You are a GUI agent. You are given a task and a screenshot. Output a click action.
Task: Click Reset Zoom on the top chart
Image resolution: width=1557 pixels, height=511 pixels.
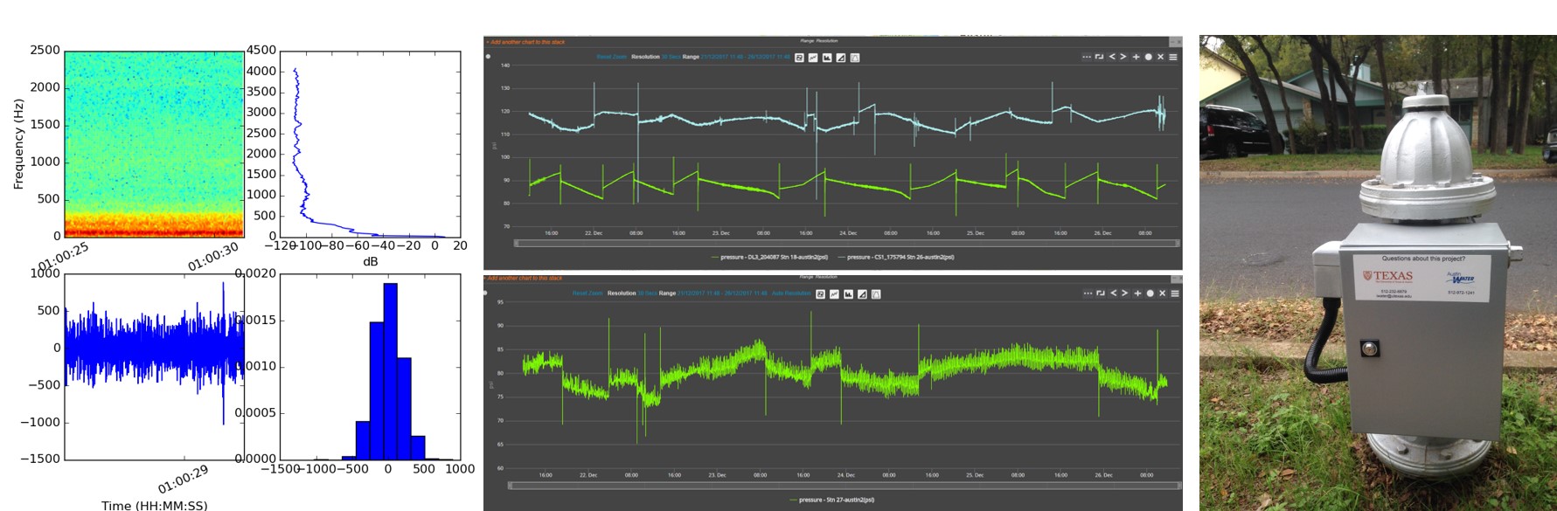point(611,57)
